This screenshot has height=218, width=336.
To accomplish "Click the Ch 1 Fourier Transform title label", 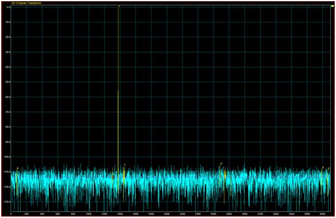I will click(x=26, y=3).
